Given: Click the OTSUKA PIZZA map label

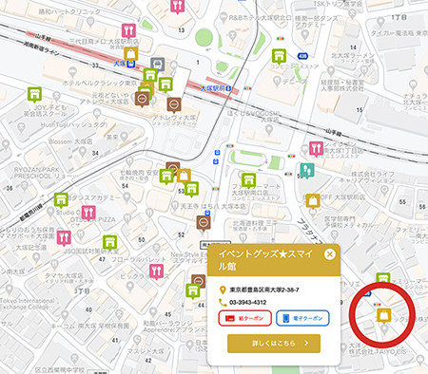Looking at the screenshot, I should (x=93, y=219).
